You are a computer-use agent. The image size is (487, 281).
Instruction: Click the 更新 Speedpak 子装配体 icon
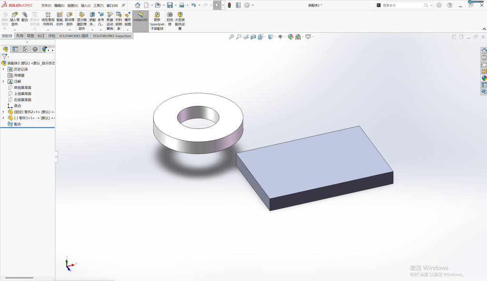point(157,21)
